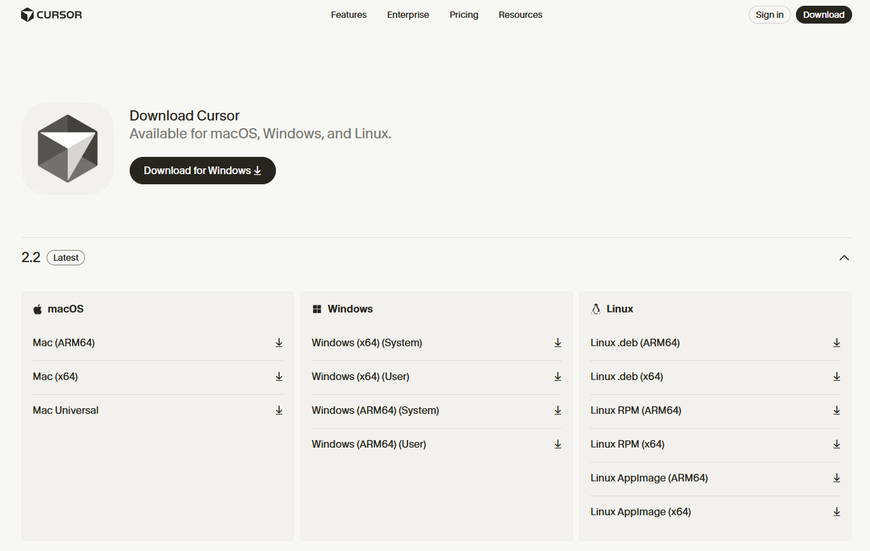Select Linux RPM (ARM64) link text
The width and height of the screenshot is (870, 551).
[636, 411]
